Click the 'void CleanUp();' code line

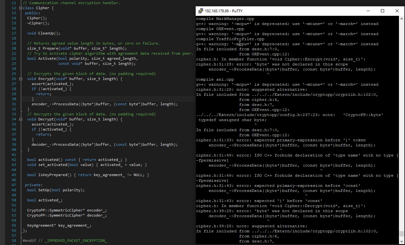coord(44,33)
